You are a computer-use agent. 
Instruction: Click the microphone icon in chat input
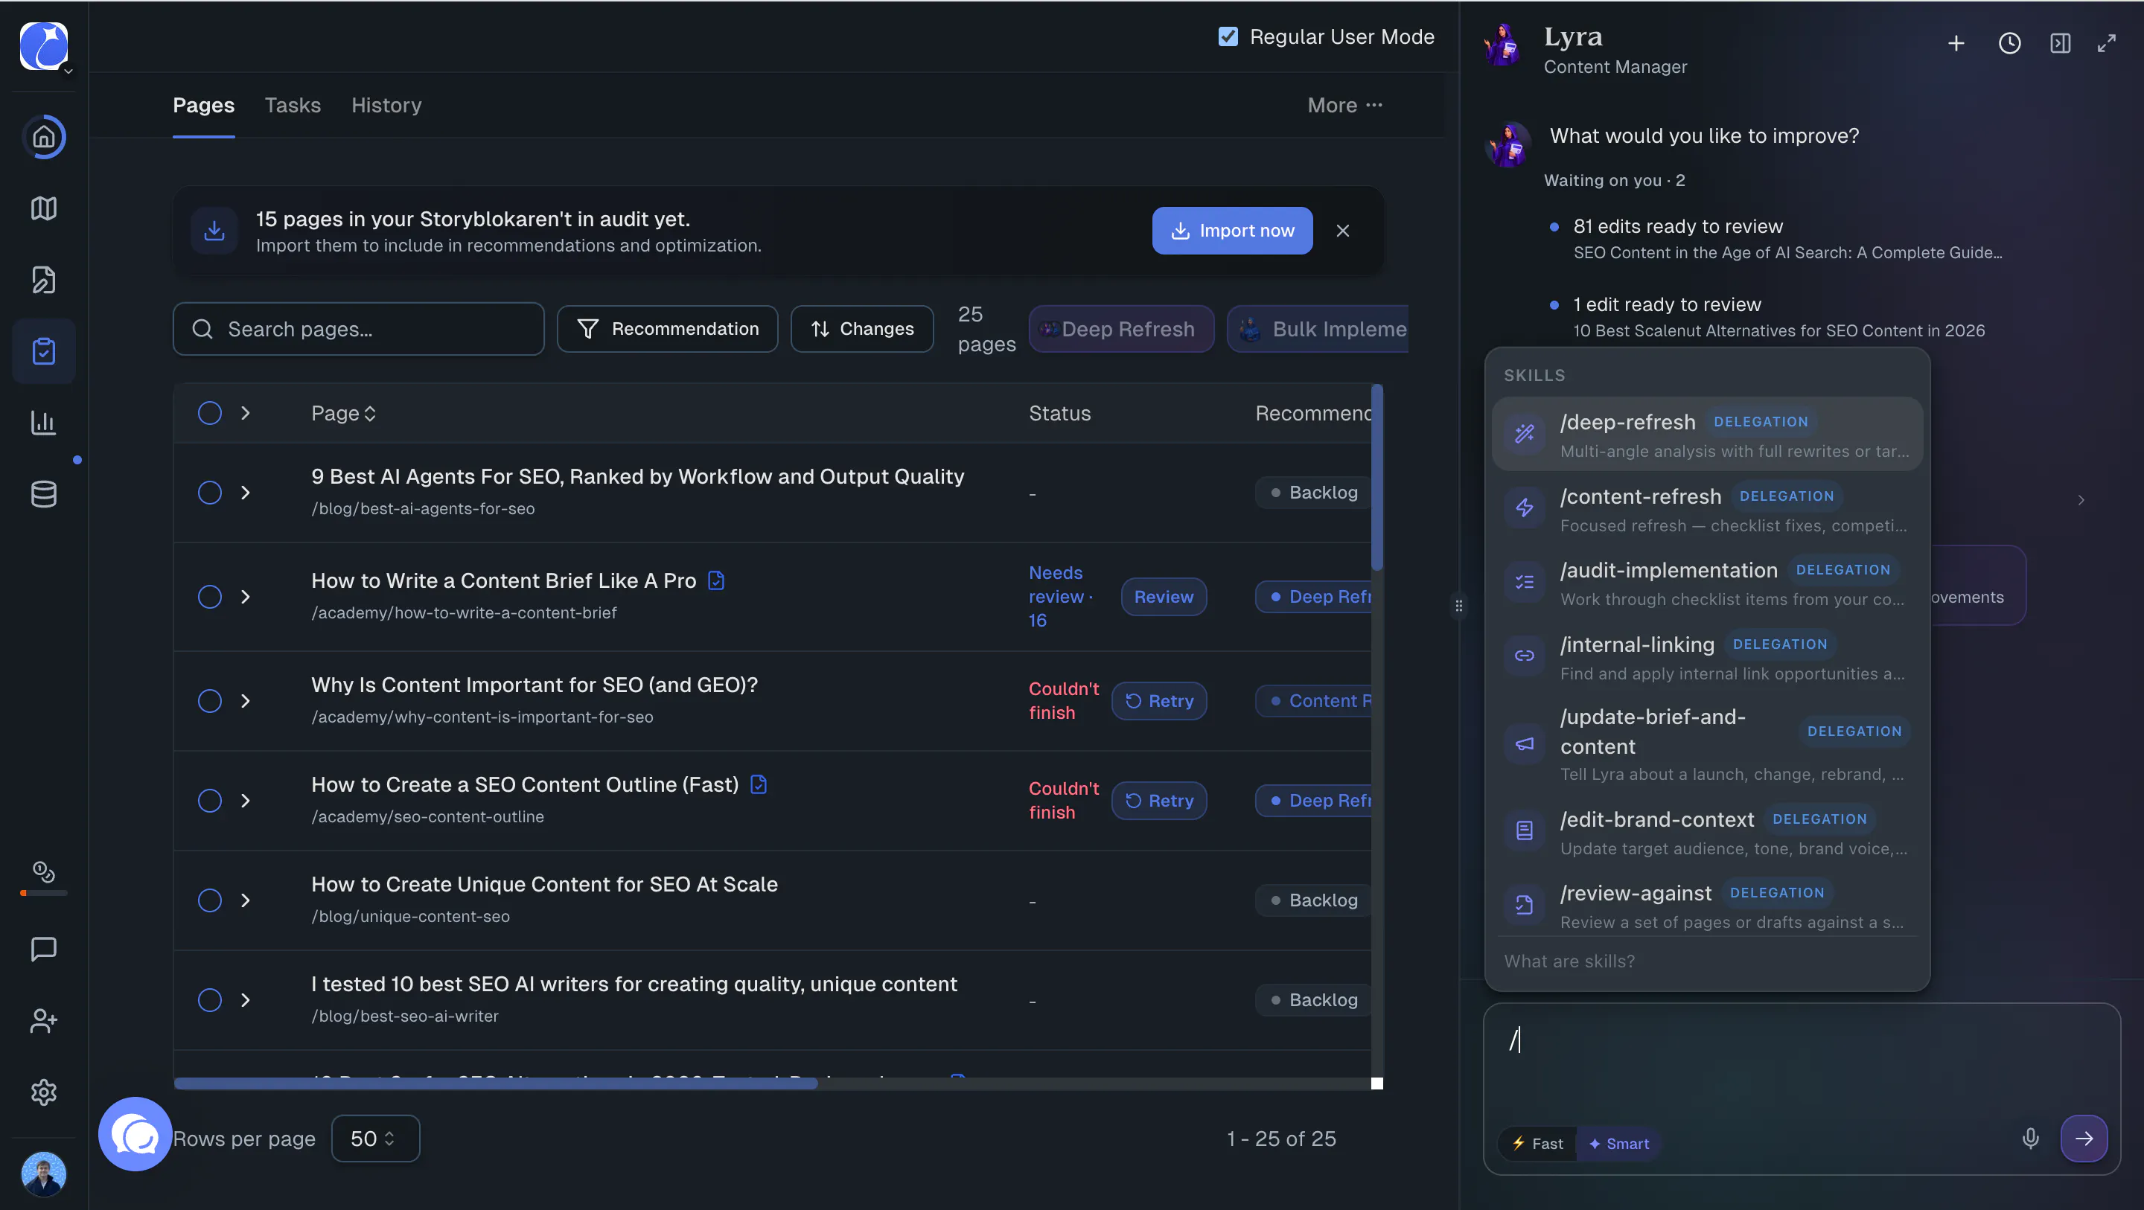pyautogui.click(x=2031, y=1139)
